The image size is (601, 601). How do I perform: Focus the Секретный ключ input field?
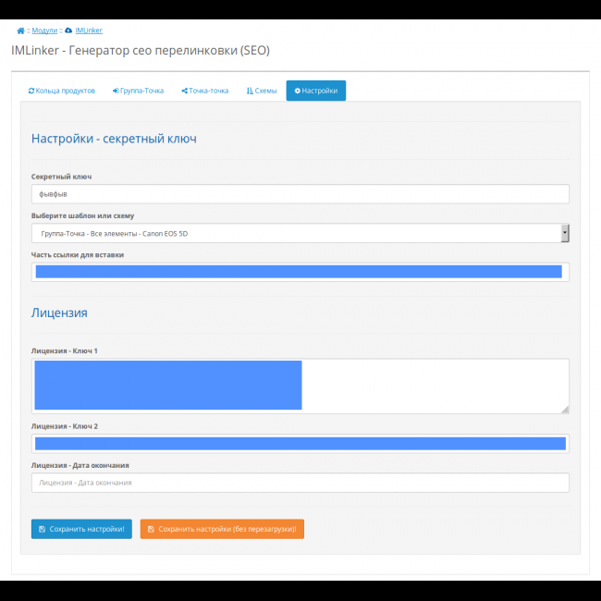(300, 194)
